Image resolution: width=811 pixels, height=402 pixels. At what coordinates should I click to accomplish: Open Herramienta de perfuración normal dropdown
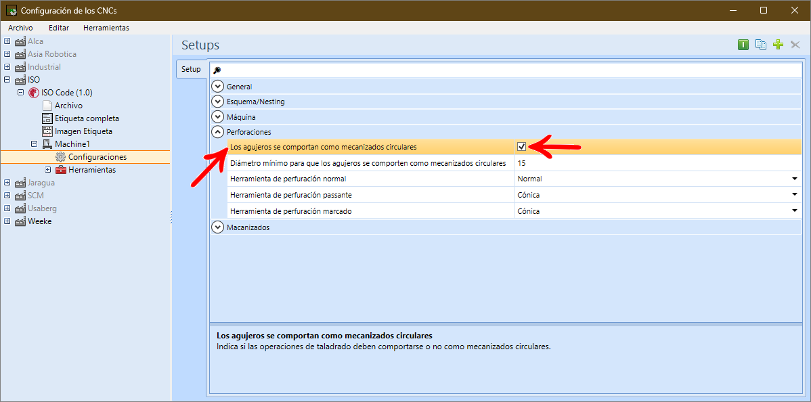(x=795, y=179)
